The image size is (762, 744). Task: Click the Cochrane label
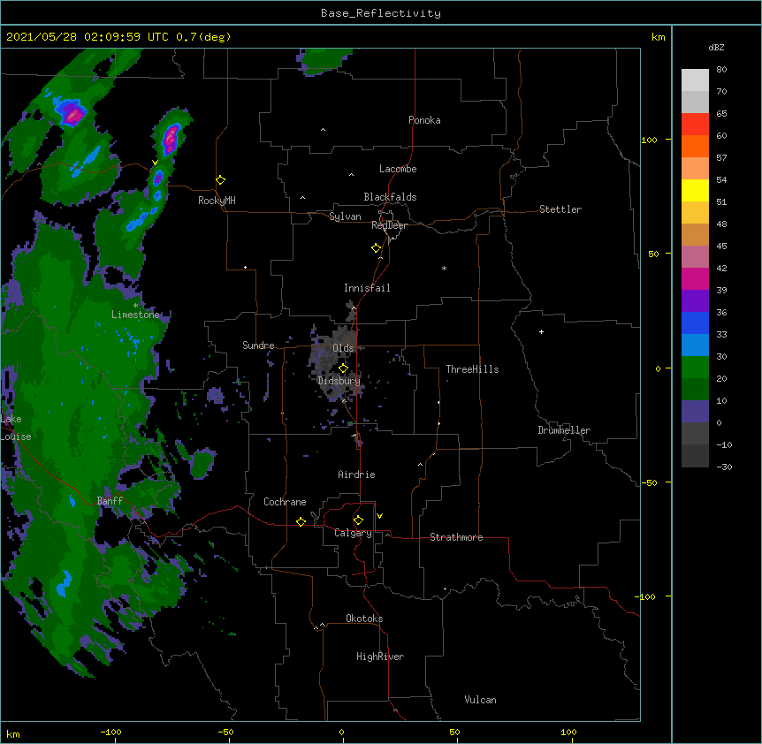click(285, 502)
